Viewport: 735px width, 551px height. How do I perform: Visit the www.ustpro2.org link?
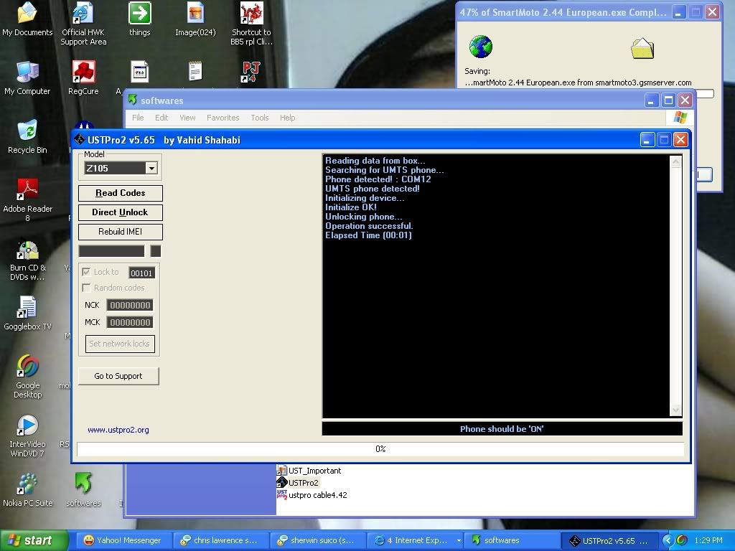[x=118, y=430]
